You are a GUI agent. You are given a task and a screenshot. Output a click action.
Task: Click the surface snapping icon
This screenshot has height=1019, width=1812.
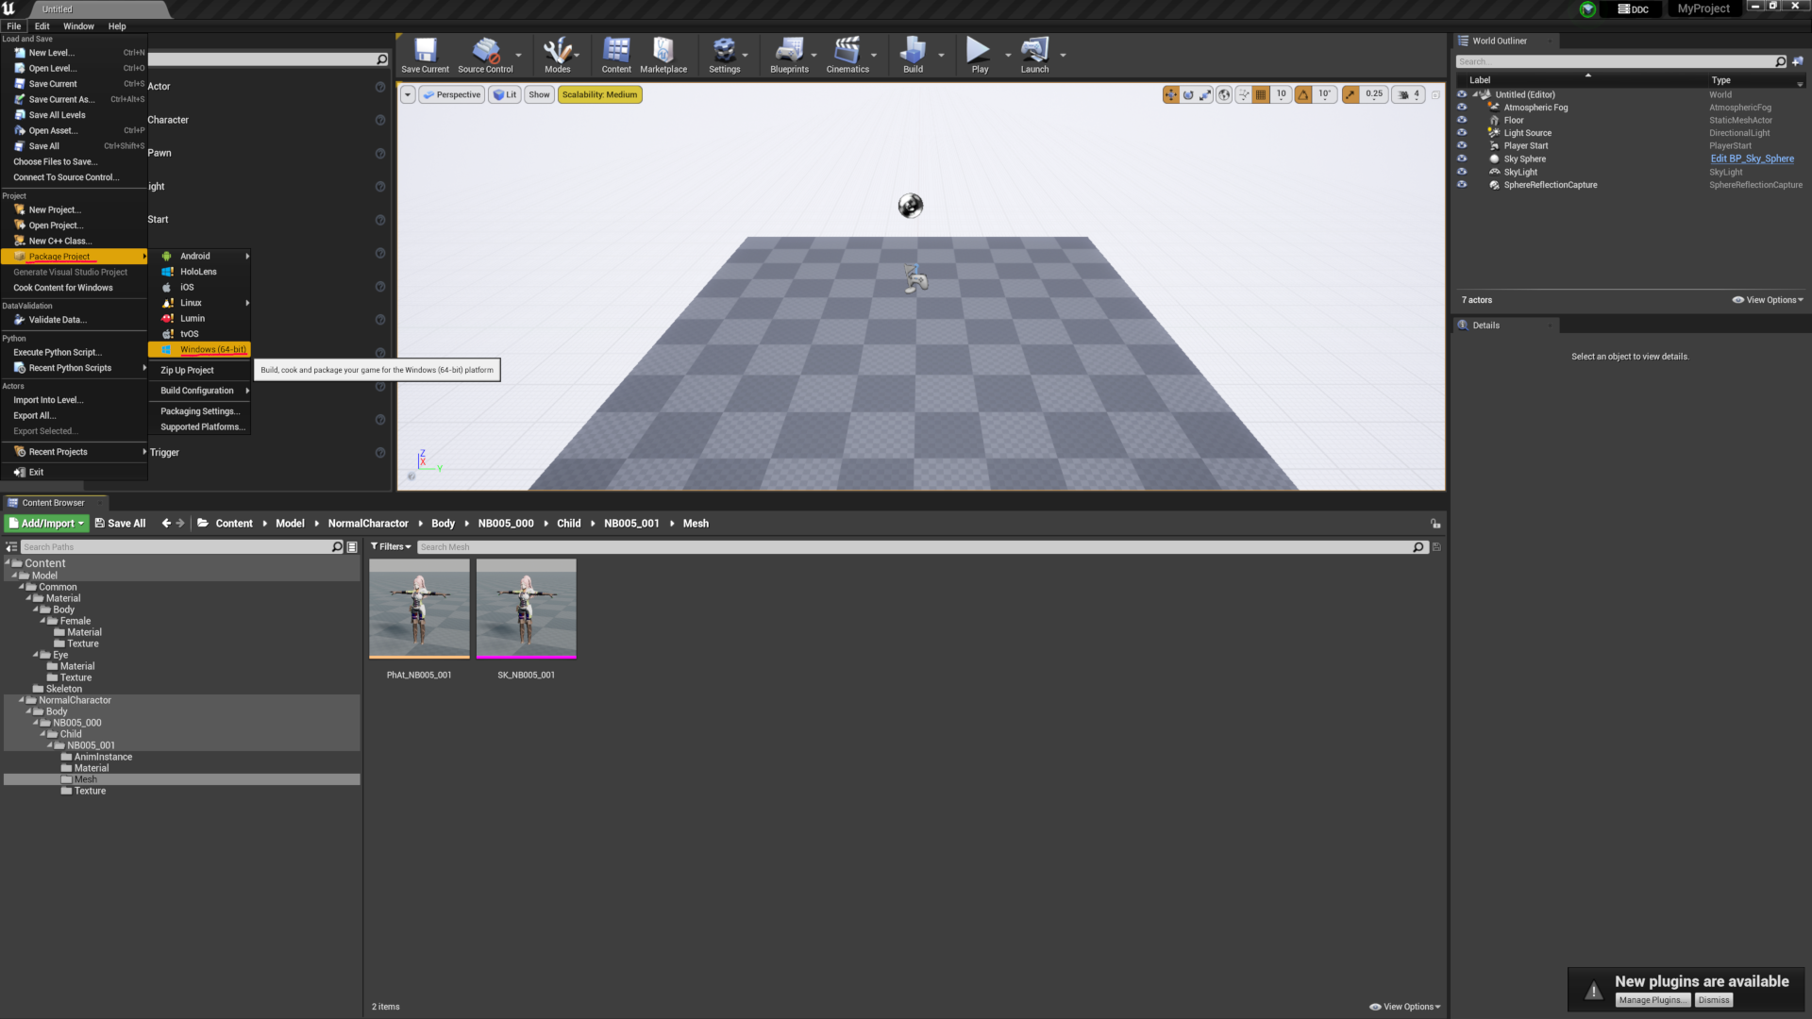pos(1244,94)
